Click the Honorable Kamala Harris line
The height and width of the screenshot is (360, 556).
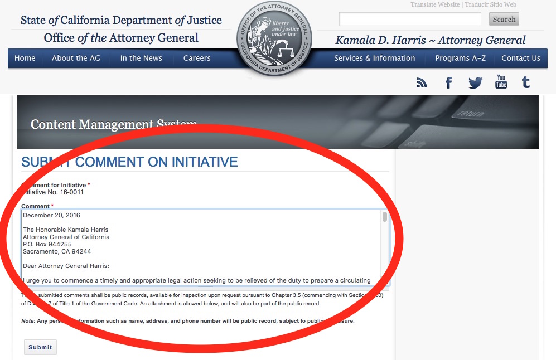[66, 230]
